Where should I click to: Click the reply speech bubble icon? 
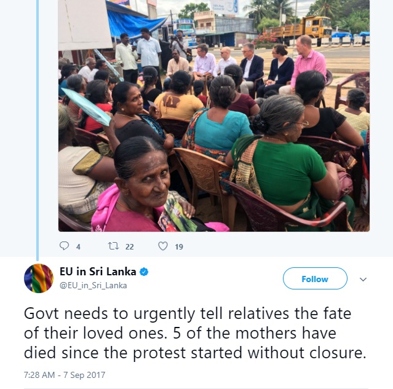(x=64, y=246)
